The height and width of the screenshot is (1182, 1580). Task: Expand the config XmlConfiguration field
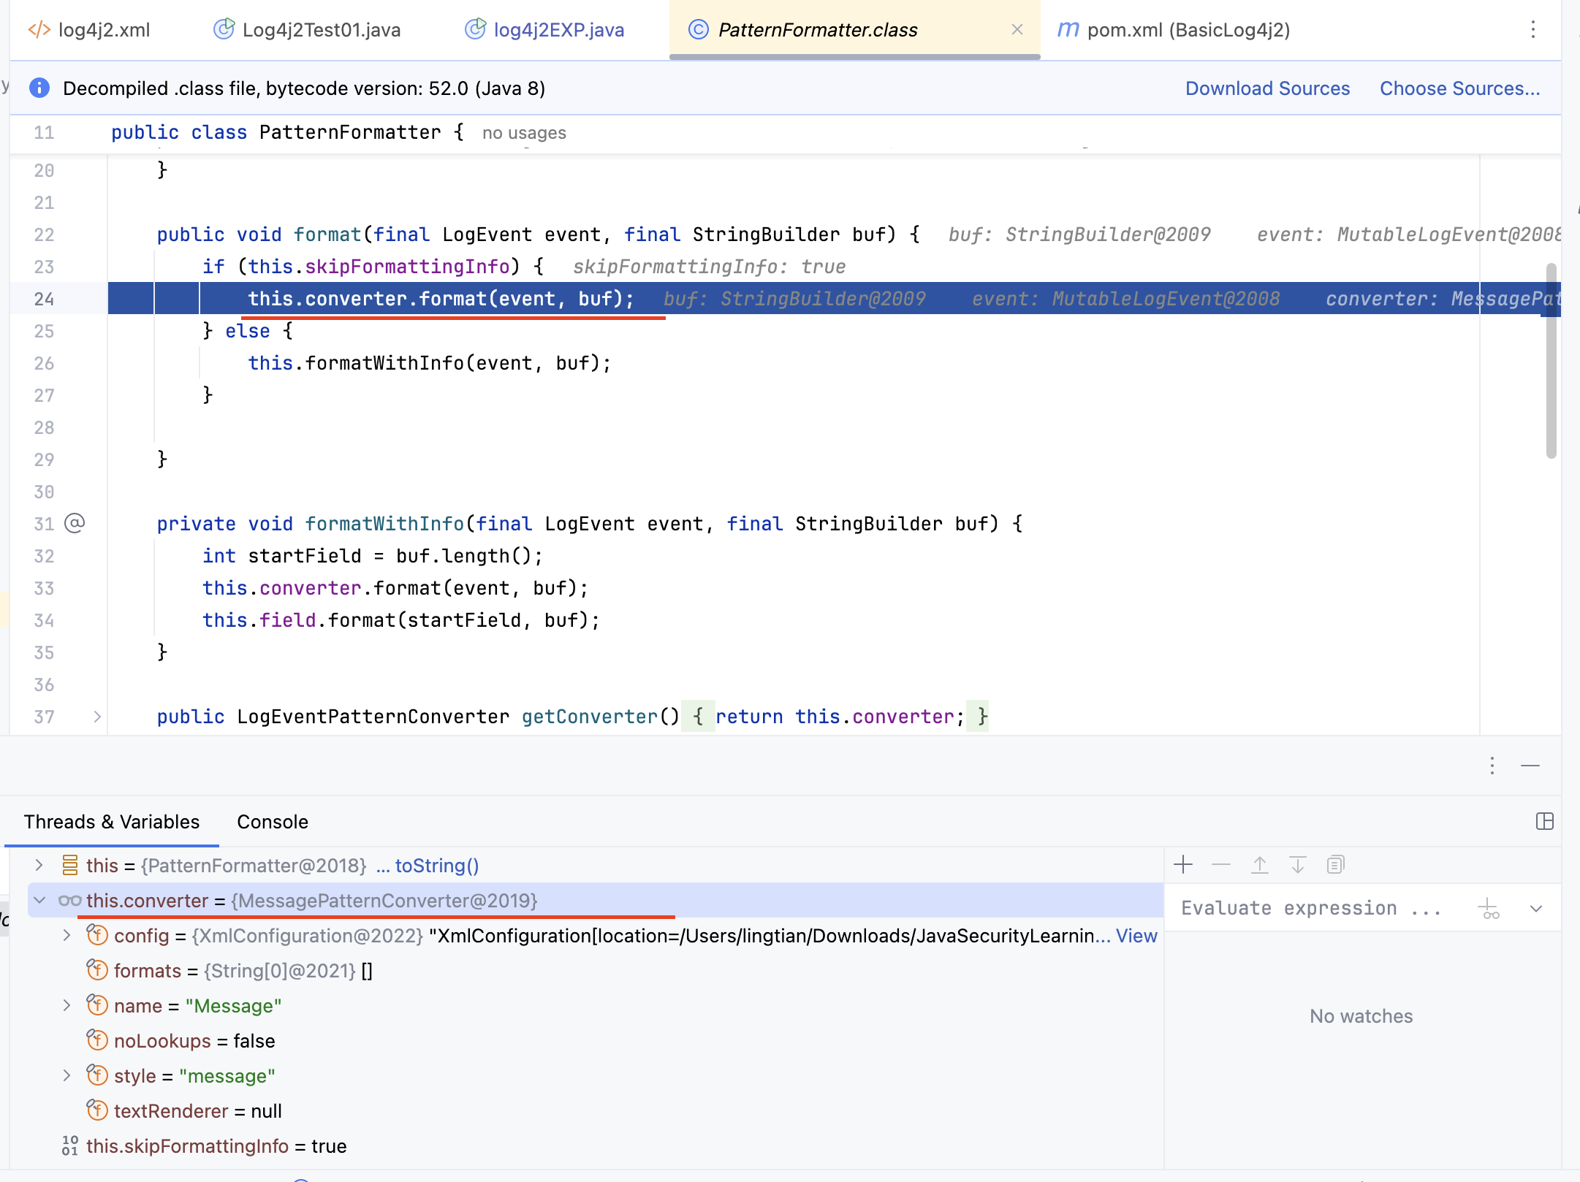tap(67, 935)
